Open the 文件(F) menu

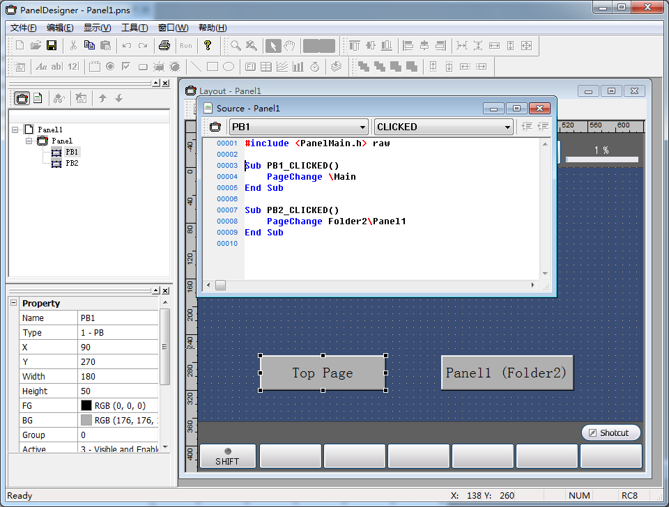point(23,28)
